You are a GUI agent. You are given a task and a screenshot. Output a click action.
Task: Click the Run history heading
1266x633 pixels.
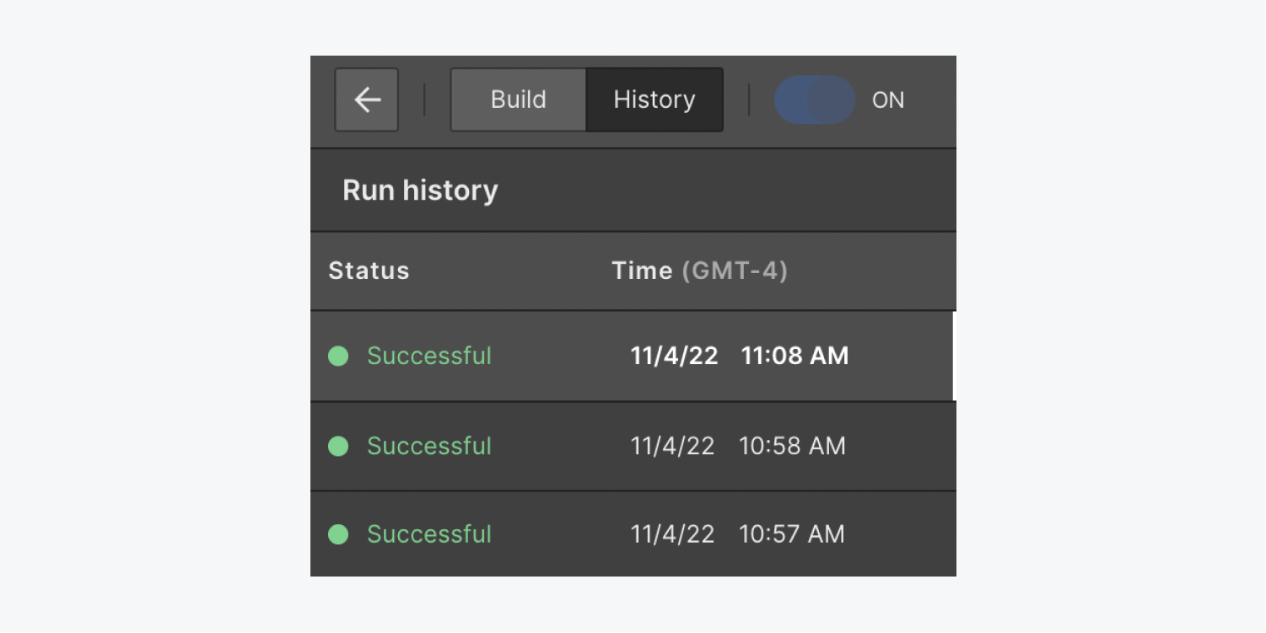pos(420,190)
